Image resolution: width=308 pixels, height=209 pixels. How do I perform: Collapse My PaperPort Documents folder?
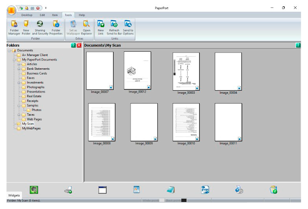point(14,60)
